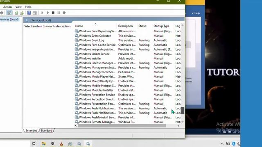262x147 pixels.
Task: Select Windows Font Cache Service
Action: pyautogui.click(x=127, y=45)
